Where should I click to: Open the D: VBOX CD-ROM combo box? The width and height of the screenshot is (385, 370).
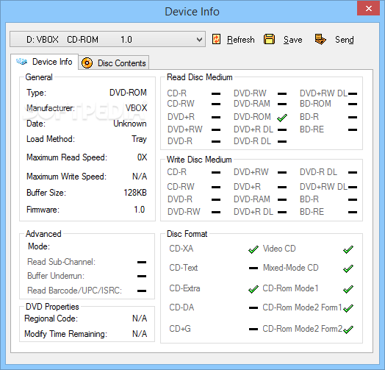(x=107, y=39)
